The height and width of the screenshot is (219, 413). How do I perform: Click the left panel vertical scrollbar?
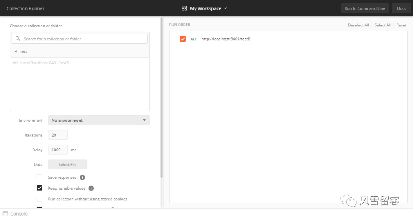tap(161, 98)
